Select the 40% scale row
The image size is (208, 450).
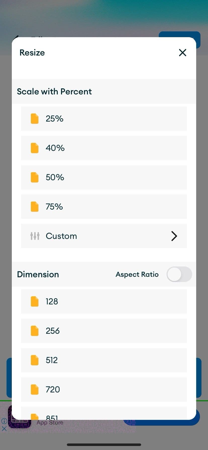point(104,148)
